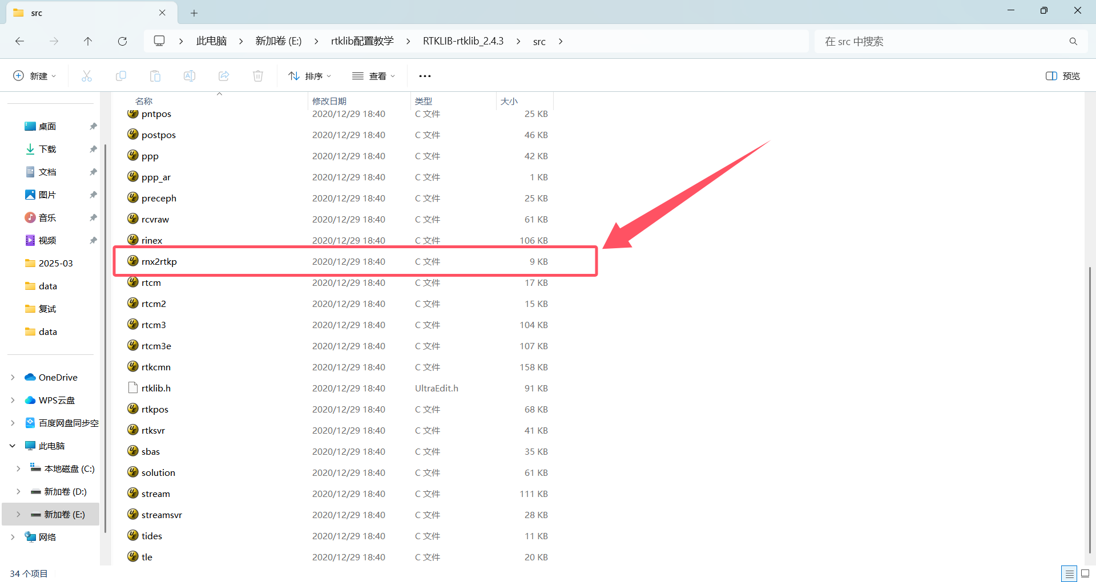The width and height of the screenshot is (1096, 582).
Task: Copy the rnx2rtkp file via Copy icon
Action: [120, 75]
